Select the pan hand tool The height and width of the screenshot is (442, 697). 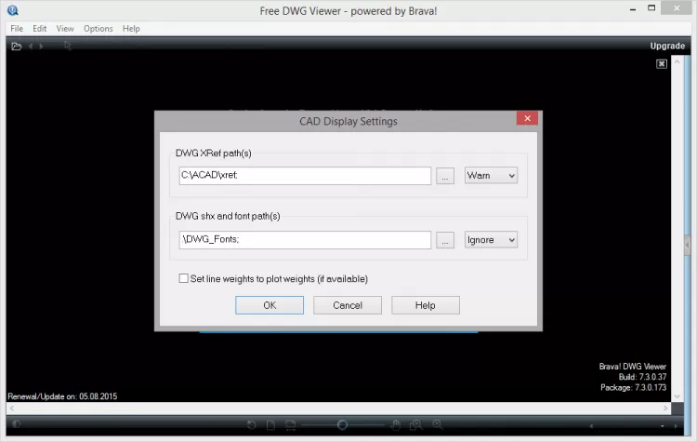click(x=396, y=425)
